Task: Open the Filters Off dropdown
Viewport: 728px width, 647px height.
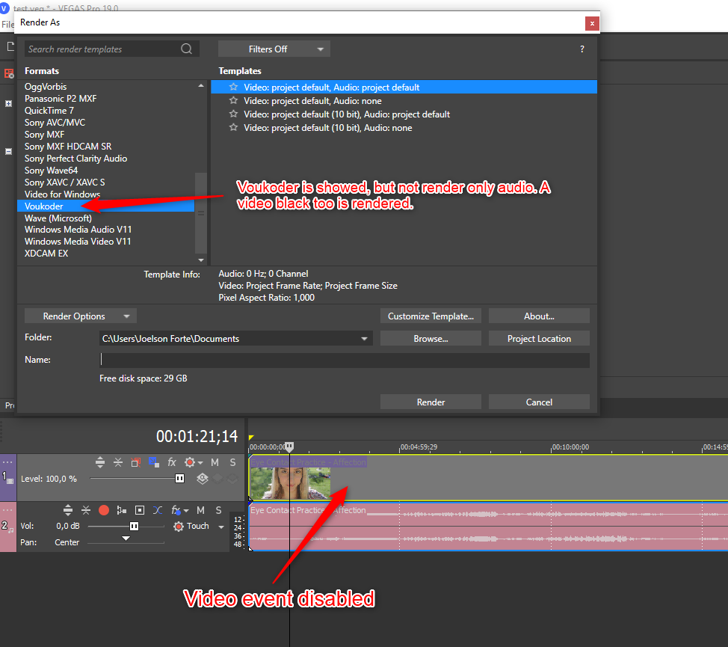Action: [274, 49]
